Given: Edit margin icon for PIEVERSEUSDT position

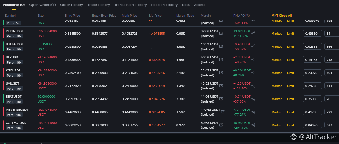Looking at the screenshot, I should (x=223, y=112).
